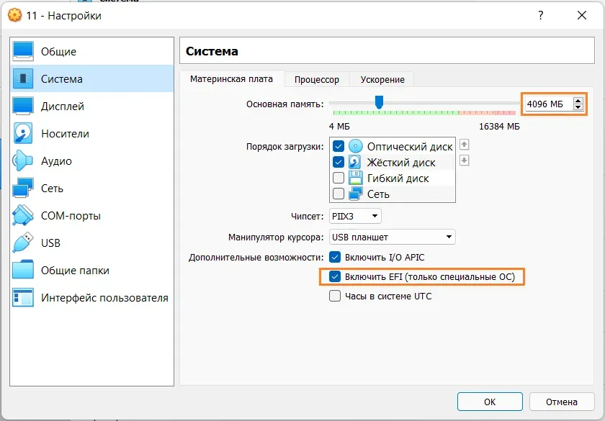Click the settings gear icon in title bar
Screen dimensions: 605x421
pos(14,15)
